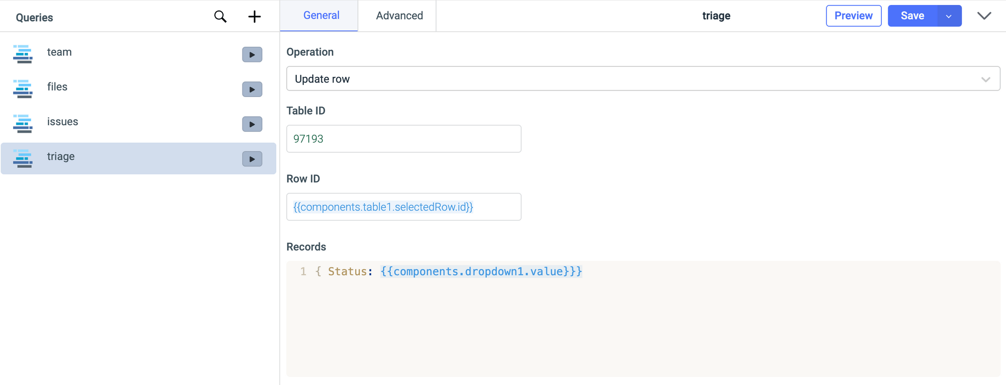Click the Table ID input field

point(403,139)
